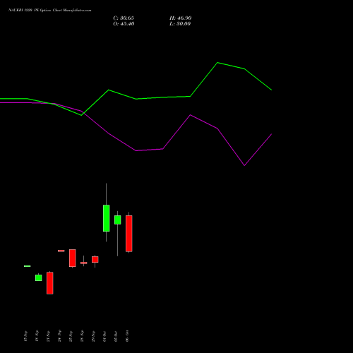Click the close value C: 30.65
353x353 pixels.
124,18
